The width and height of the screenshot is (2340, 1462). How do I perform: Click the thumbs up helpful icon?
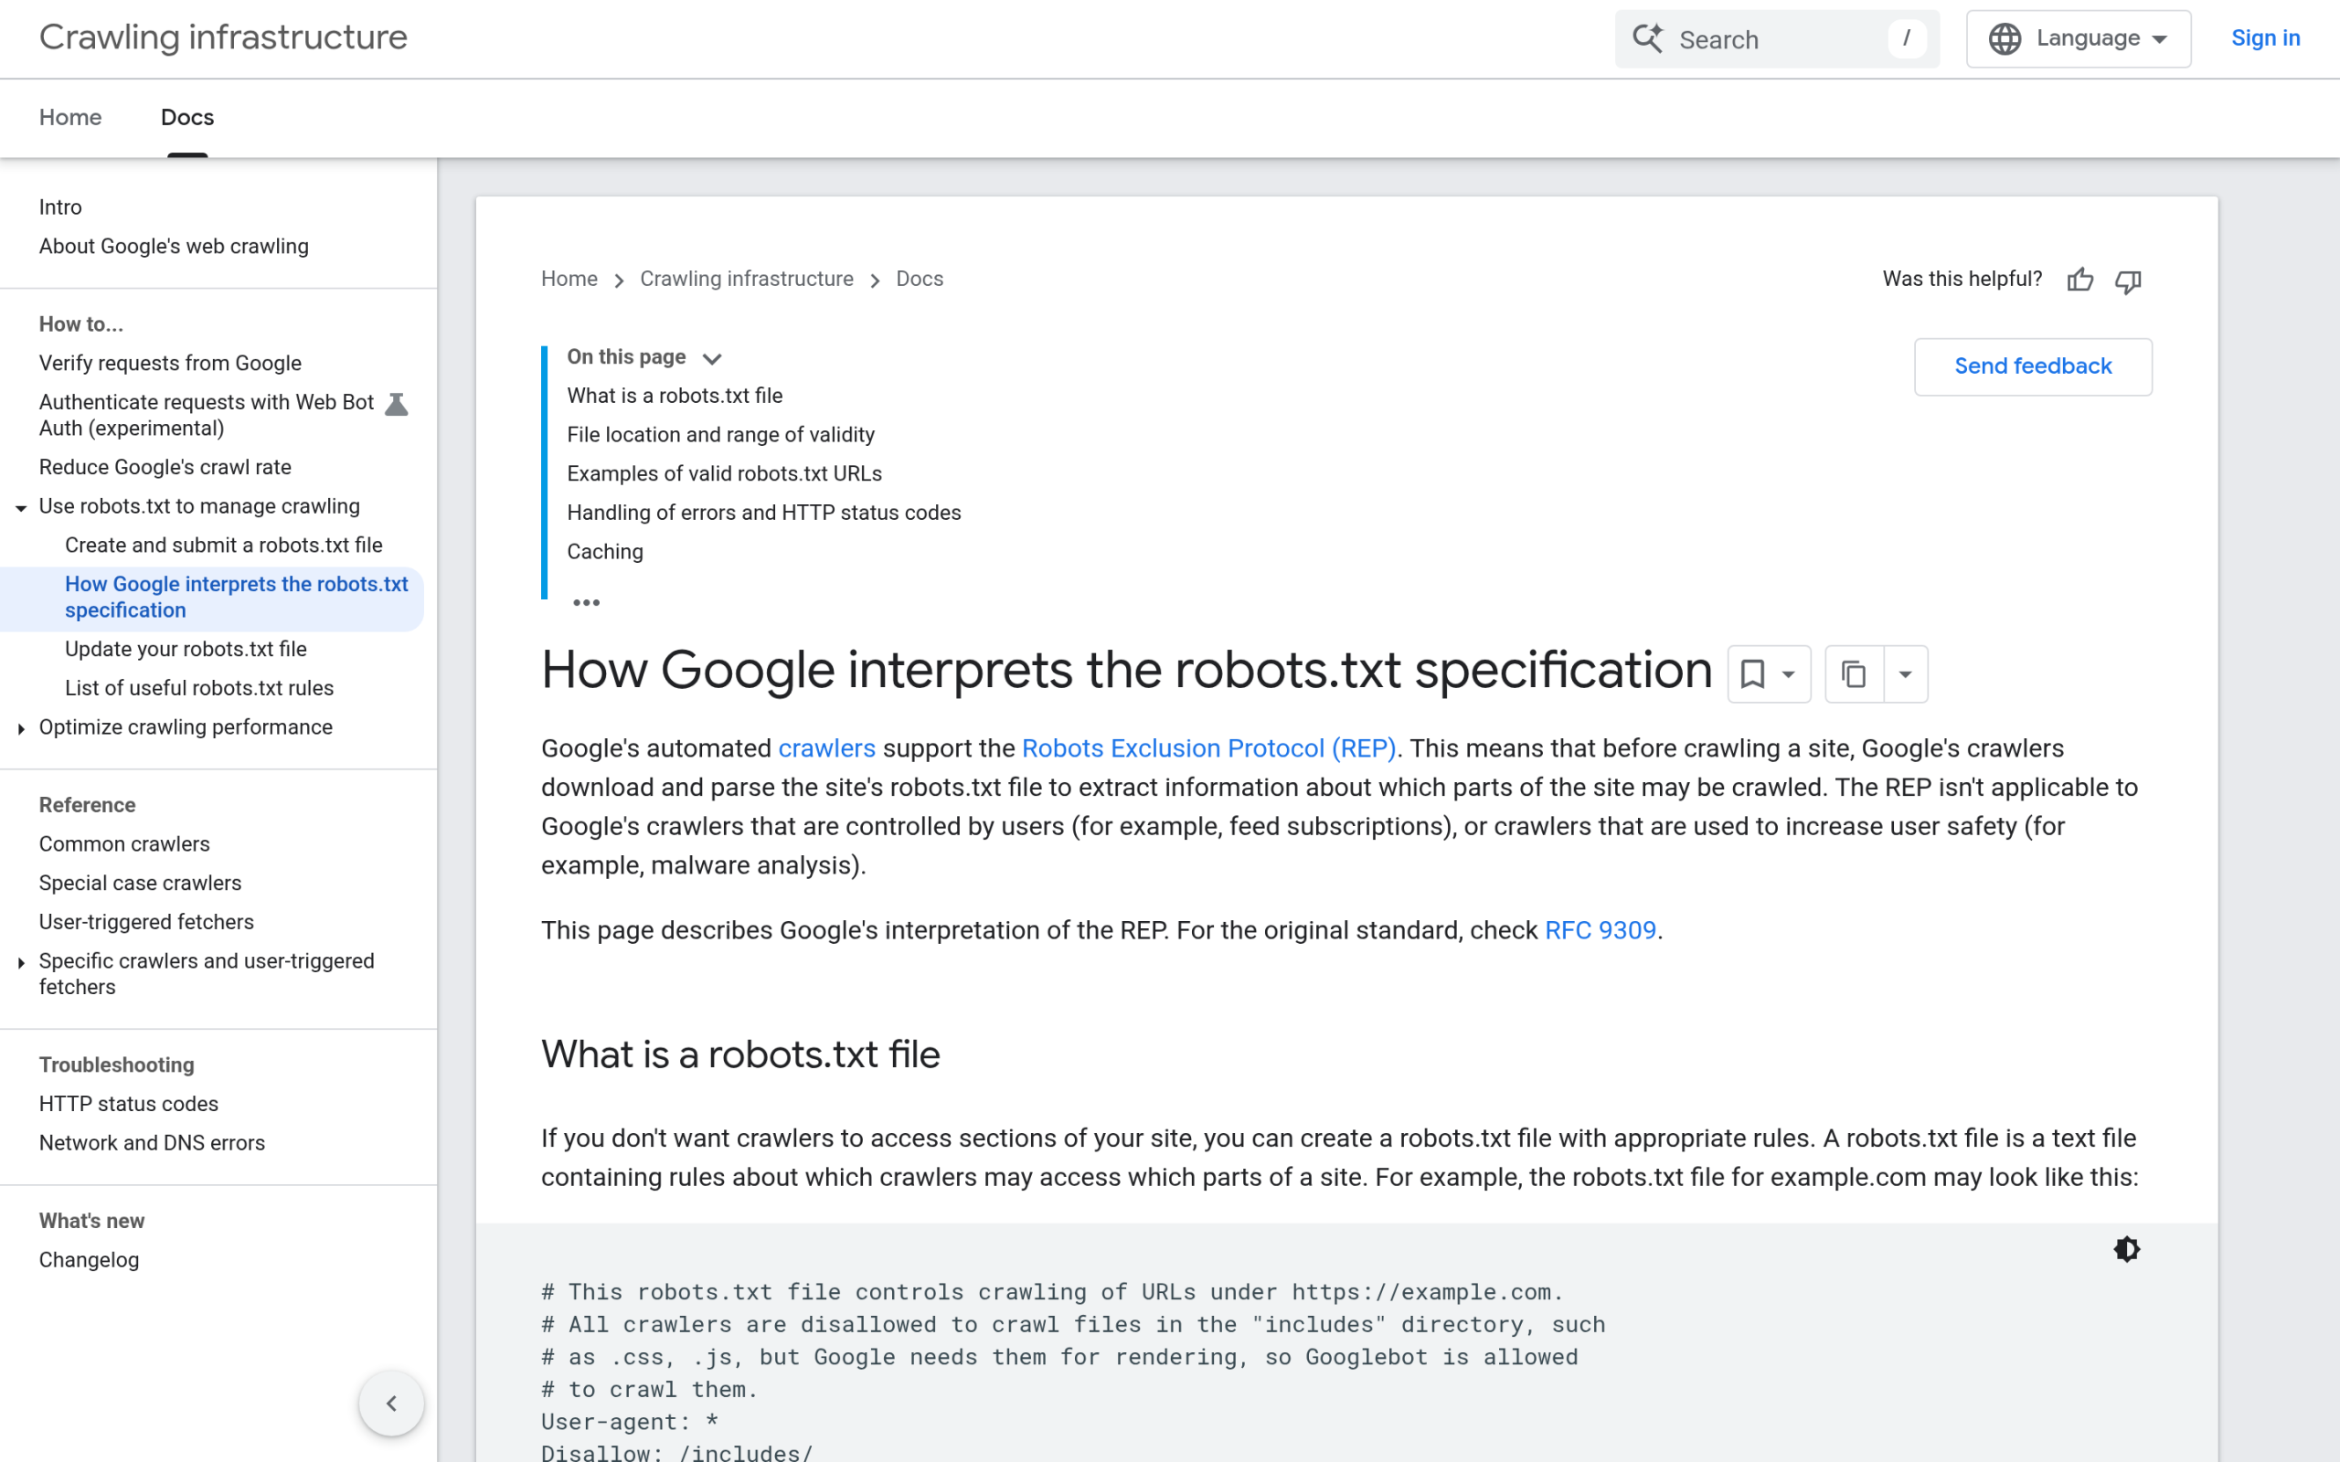click(2079, 281)
